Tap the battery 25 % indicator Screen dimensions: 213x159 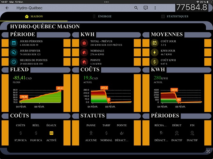pos(206,2)
